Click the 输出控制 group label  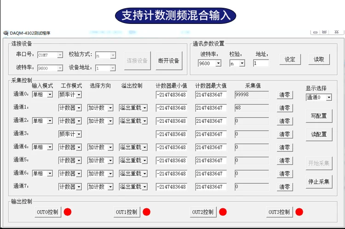[x=22, y=201]
